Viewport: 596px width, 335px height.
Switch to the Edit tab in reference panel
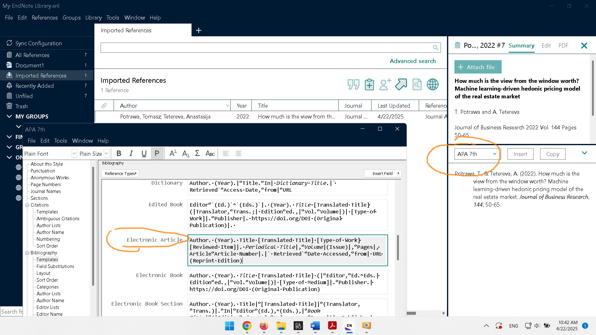546,46
